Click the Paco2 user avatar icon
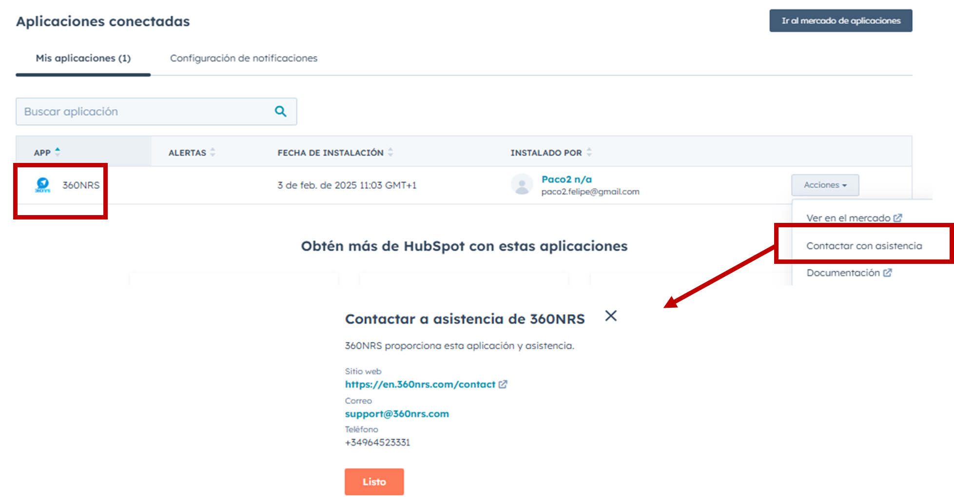Viewport: 954px width, 497px height. click(522, 185)
